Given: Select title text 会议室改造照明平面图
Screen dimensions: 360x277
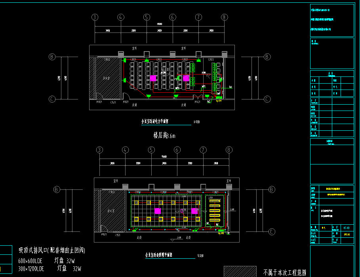Looking at the screenshot, I should point(159,255).
